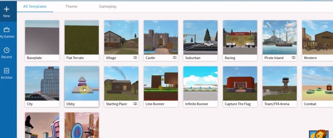Open the Recent clock icon

click(x=7, y=50)
